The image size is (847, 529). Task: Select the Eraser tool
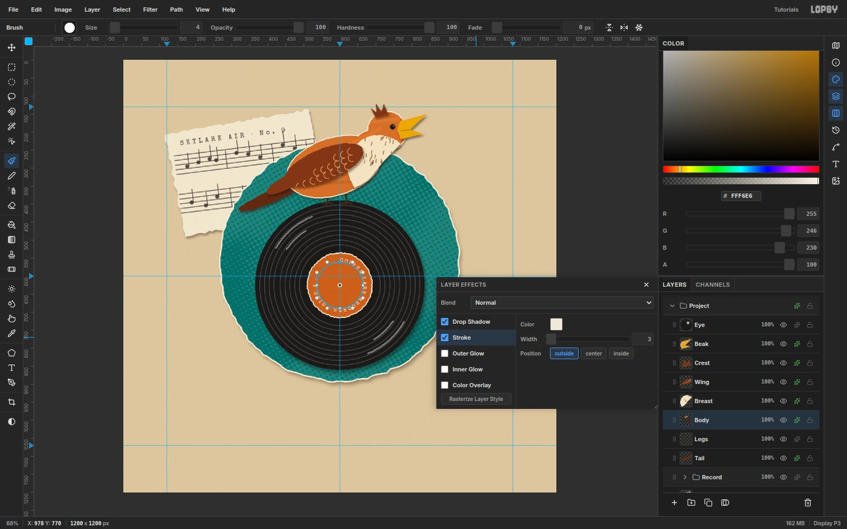pos(12,205)
